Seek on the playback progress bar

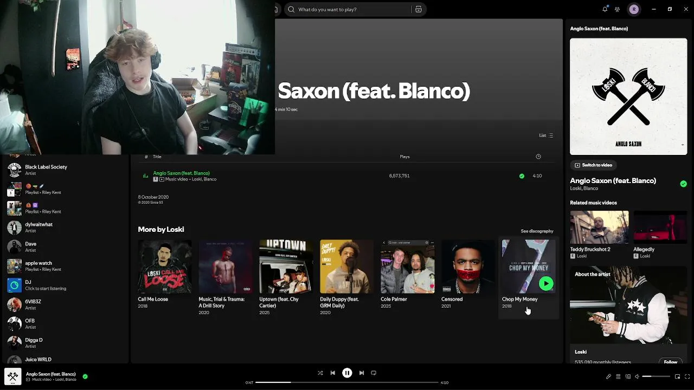pyautogui.click(x=347, y=382)
